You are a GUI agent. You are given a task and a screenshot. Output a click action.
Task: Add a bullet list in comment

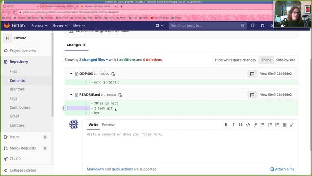click(x=262, y=125)
